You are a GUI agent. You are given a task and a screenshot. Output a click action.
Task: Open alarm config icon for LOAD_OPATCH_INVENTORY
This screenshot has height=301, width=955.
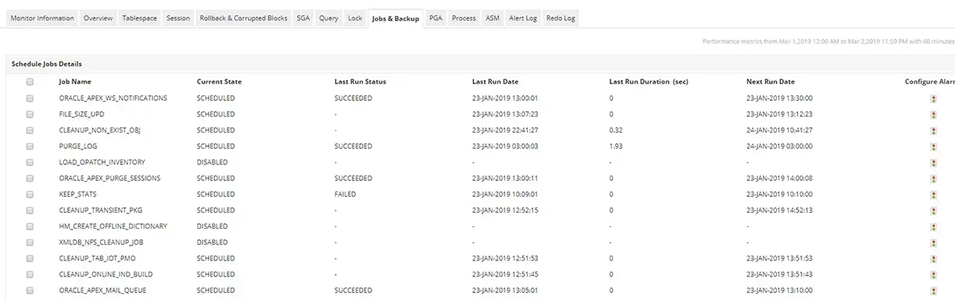pyautogui.click(x=934, y=162)
